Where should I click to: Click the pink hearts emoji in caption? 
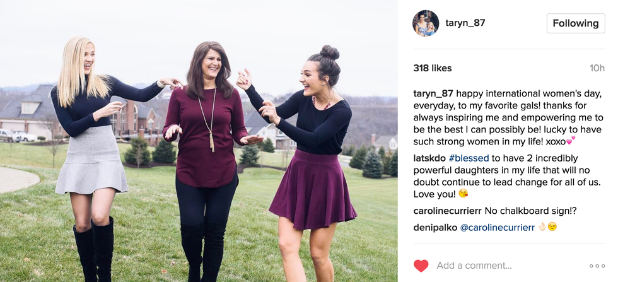[x=571, y=141]
